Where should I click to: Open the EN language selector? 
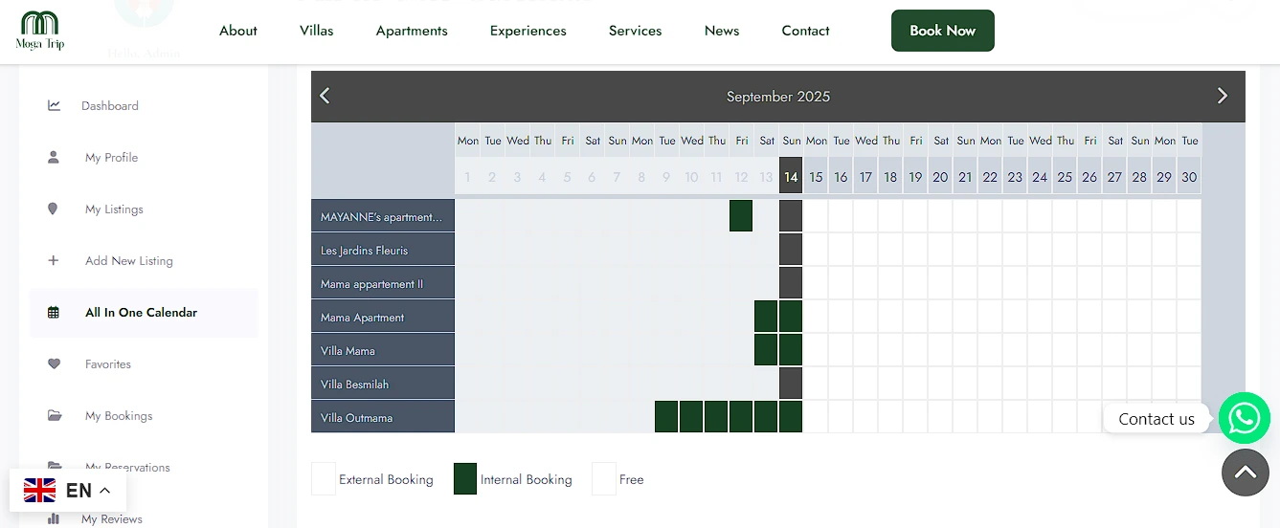tap(68, 491)
